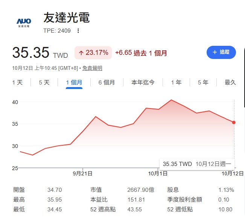Viewport: 245px width, 217px height.
Task: Select the 1 年 range tab
Action: [176, 83]
